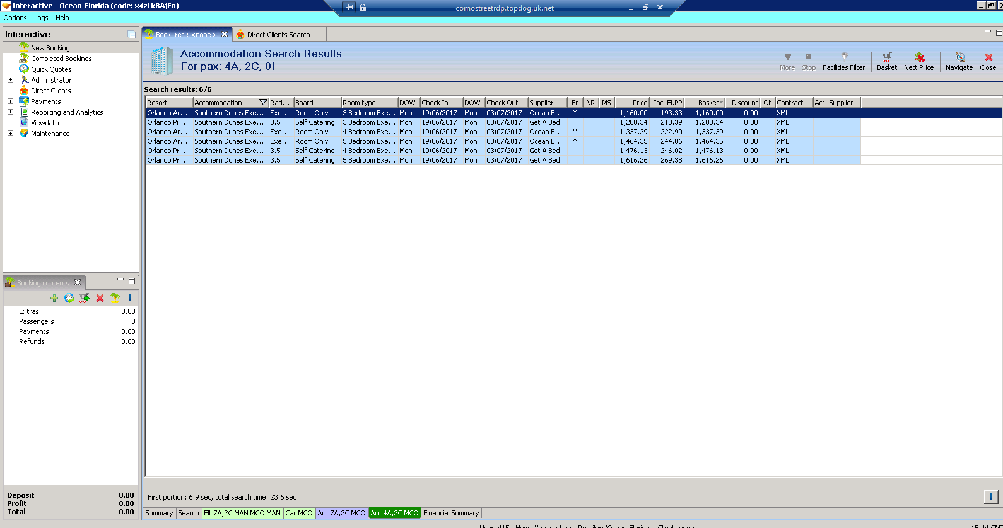Open Quick Quotes in sidebar
1003x528 pixels.
click(51, 69)
